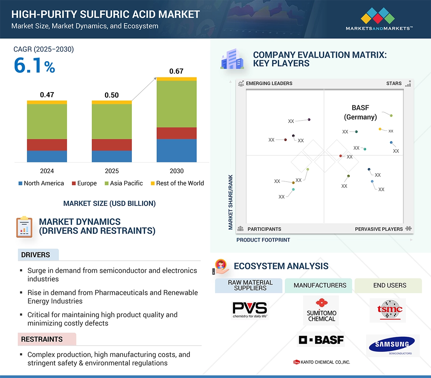Viewport: 431px width, 378px height.
Task: Click the TSMC logo
Action: [388, 310]
